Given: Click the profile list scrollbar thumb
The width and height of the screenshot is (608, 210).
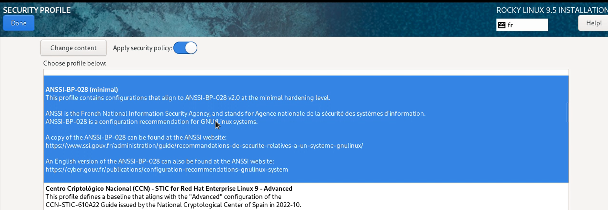Looking at the screenshot, I should point(567,112).
